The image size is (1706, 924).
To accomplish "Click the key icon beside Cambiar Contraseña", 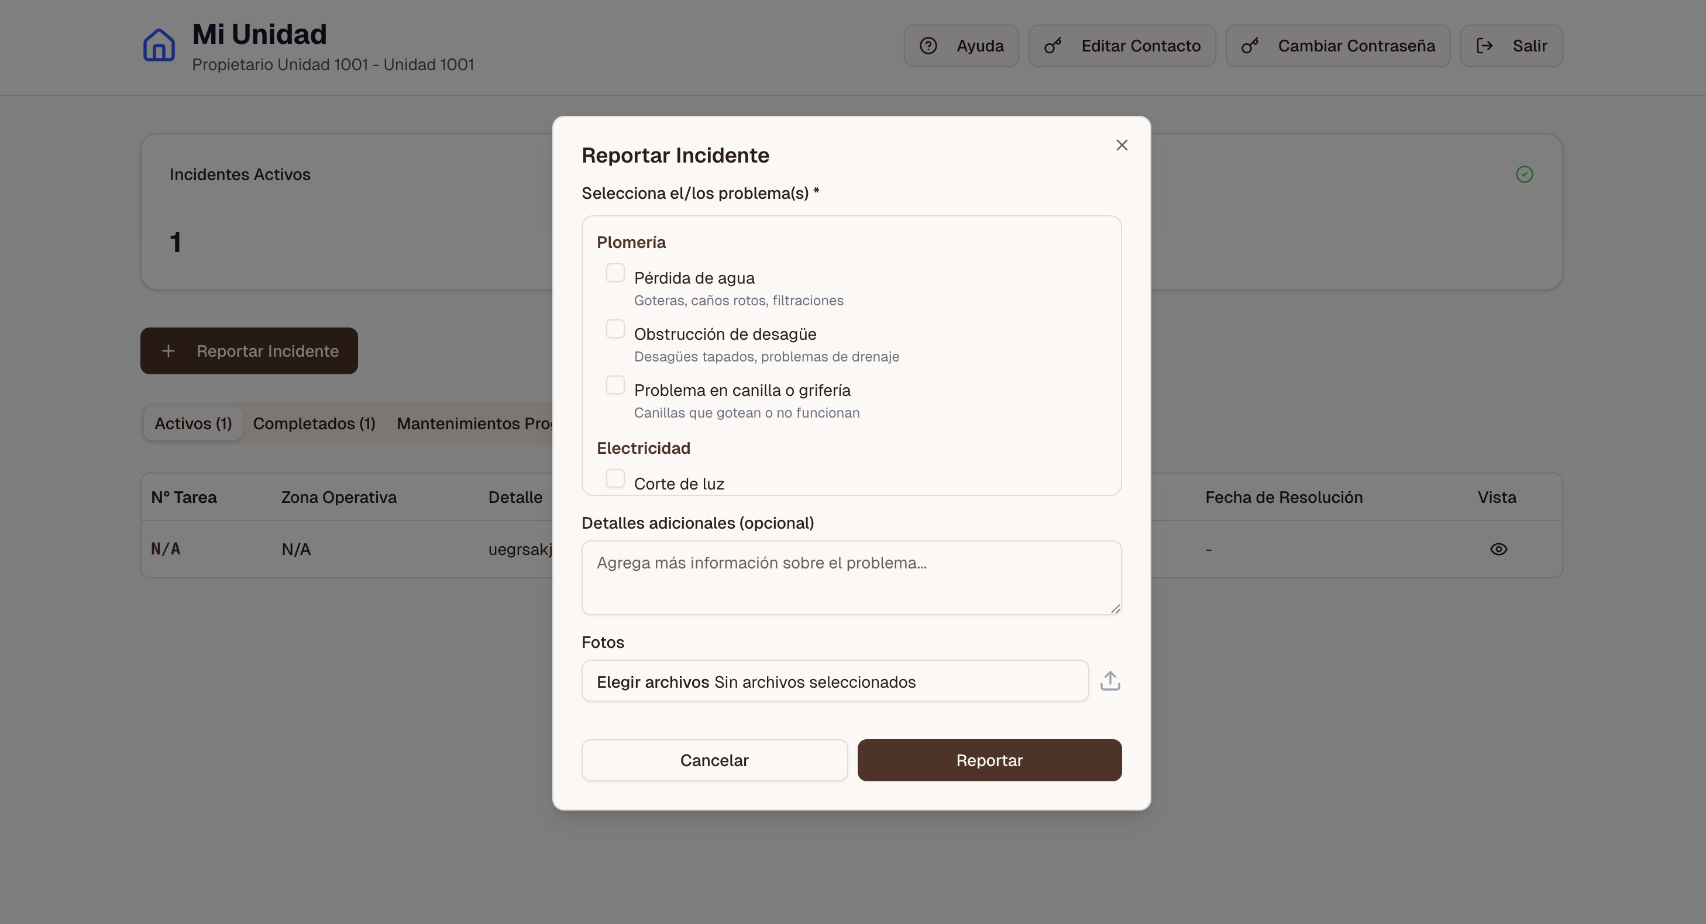I will click(x=1251, y=45).
